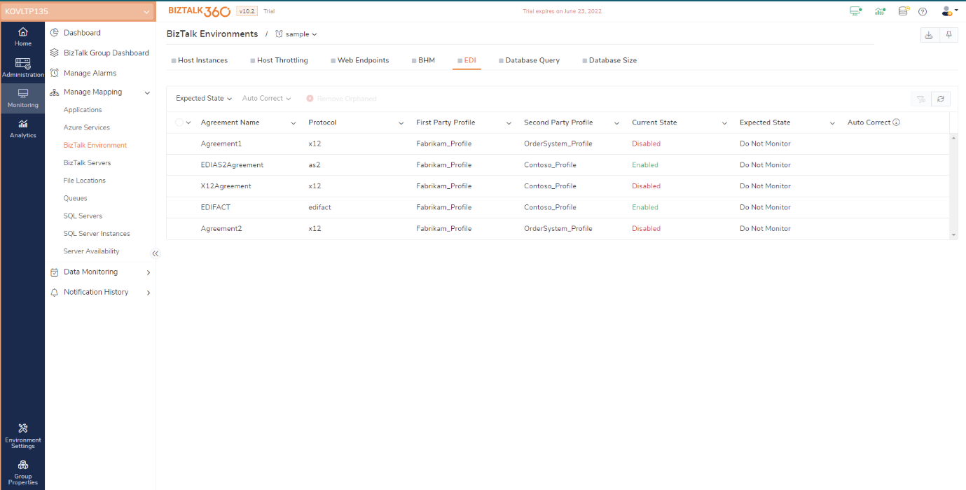Click the Auto Correct info icon

pyautogui.click(x=897, y=122)
